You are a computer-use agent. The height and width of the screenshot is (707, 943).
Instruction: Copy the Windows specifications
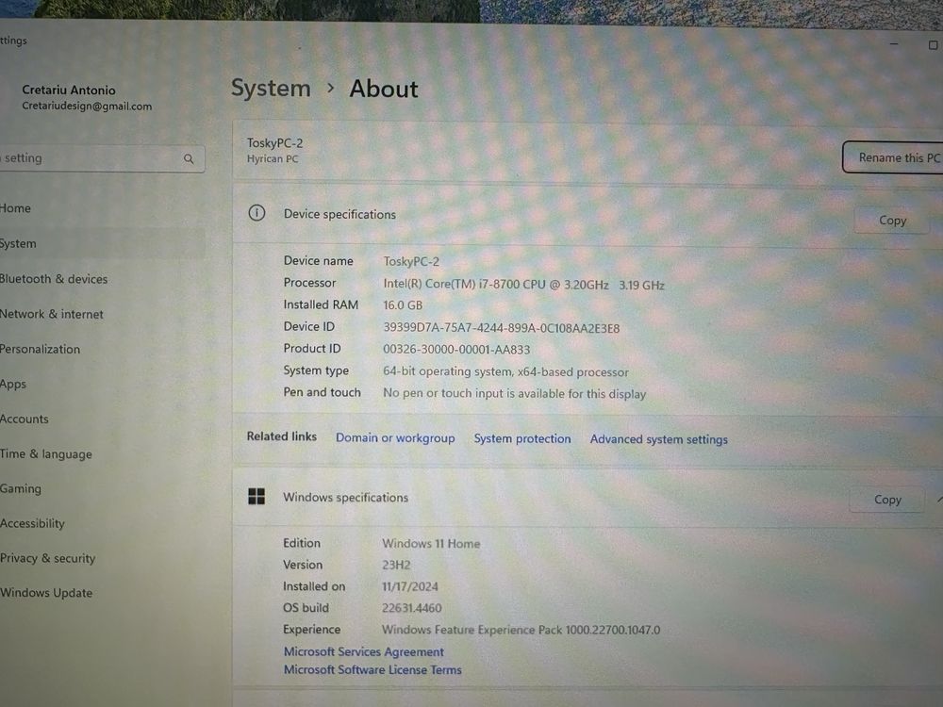point(887,500)
